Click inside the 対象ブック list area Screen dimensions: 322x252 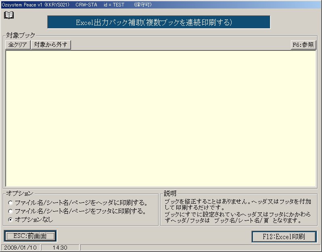[x=161, y=119]
